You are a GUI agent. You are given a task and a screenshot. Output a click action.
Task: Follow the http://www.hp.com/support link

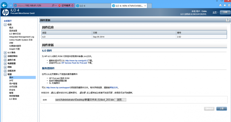point(58,88)
